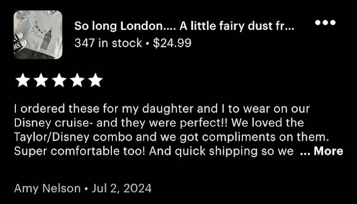Click the sneakers in the product photo
The width and height of the screenshot is (357, 204).
pos(19,42)
